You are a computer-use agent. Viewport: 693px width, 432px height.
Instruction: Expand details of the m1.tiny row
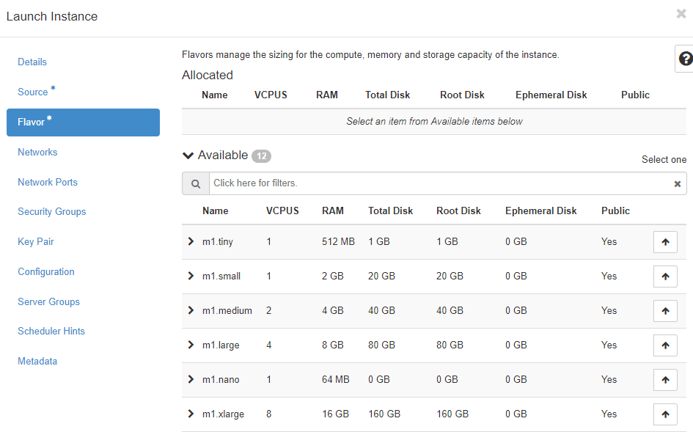coord(191,241)
